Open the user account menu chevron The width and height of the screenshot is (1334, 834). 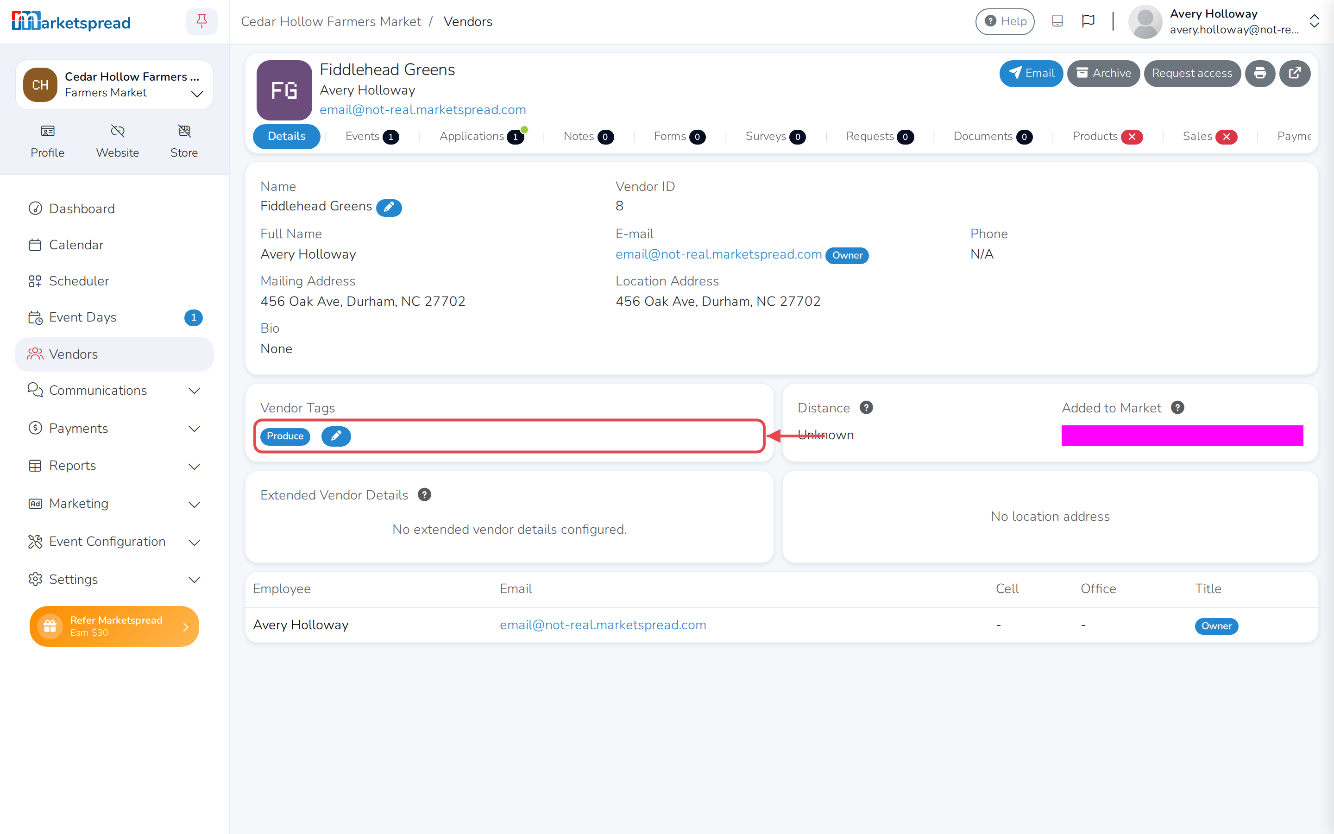click(x=1314, y=21)
